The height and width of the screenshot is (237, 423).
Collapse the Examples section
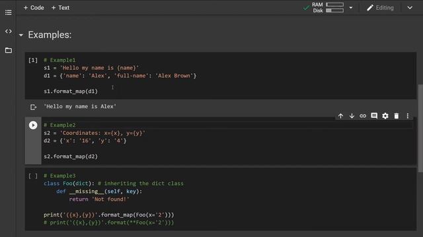tap(21, 35)
